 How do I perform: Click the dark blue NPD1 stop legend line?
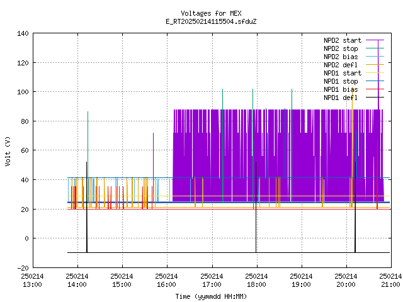coord(375,81)
